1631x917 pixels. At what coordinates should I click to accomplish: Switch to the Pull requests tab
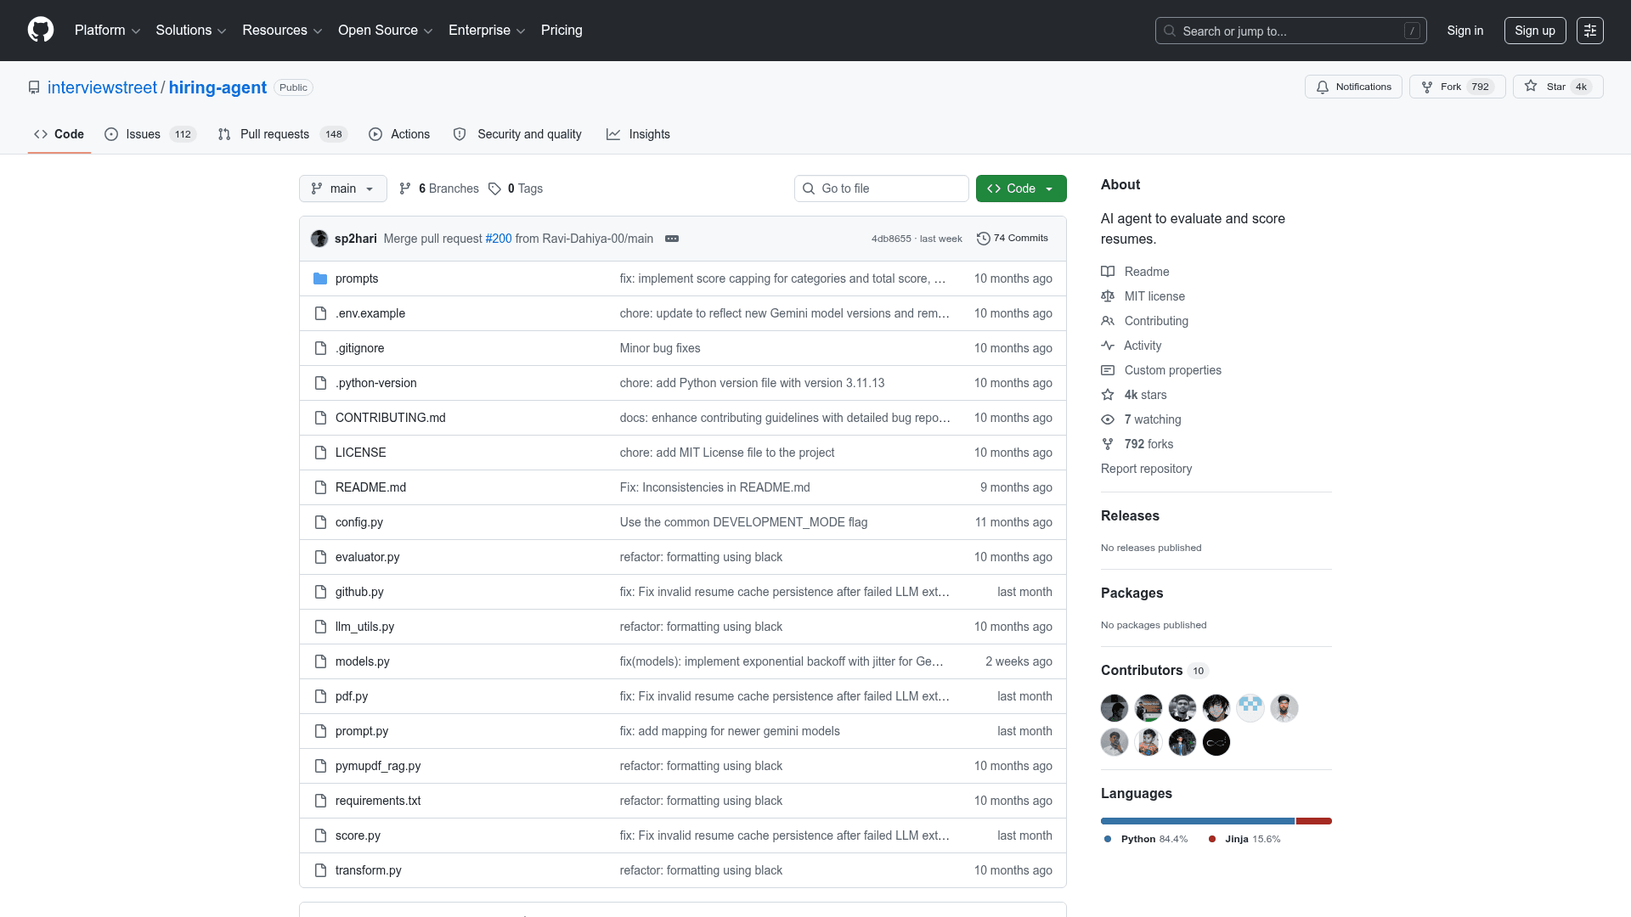[283, 134]
